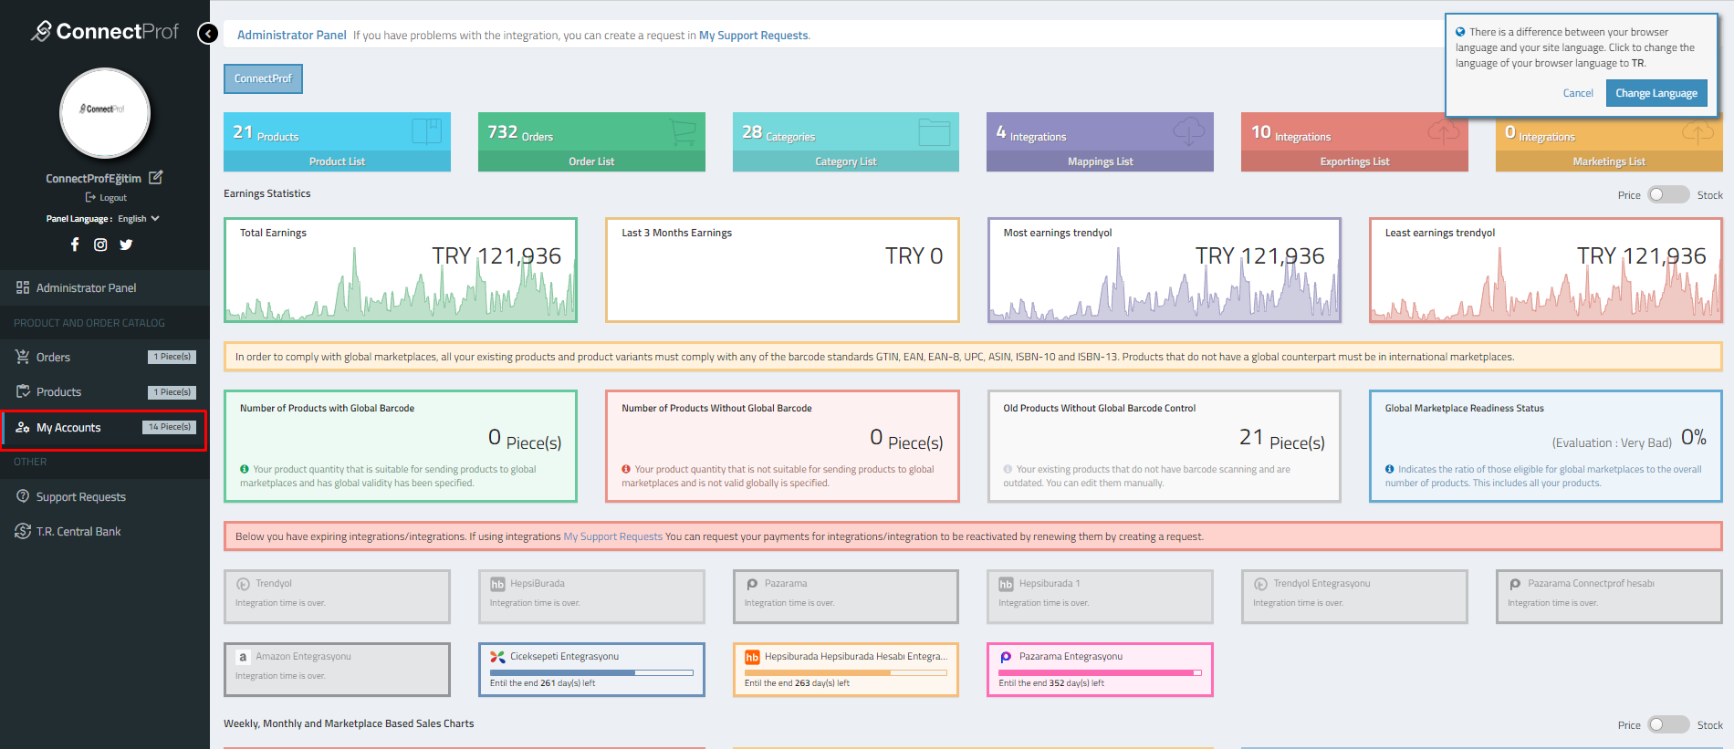Image resolution: width=1734 pixels, height=749 pixels.
Task: Open the Mappings List link
Action: 1100,161
